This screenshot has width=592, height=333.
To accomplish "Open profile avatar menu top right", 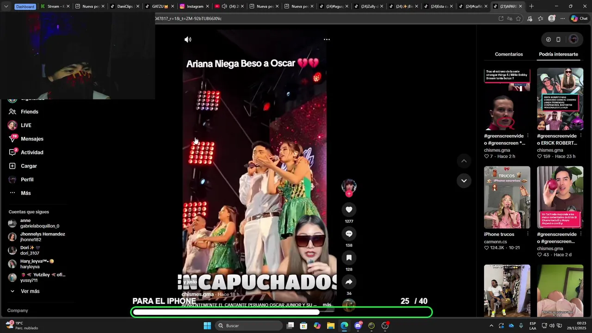I will coord(573,39).
